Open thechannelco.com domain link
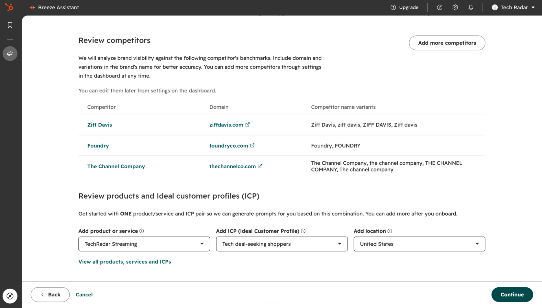542x308 pixels. pyautogui.click(x=232, y=166)
